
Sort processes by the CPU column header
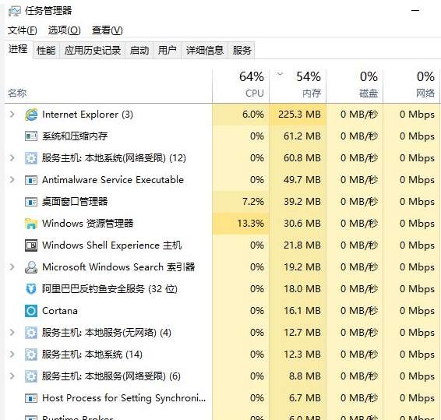click(x=241, y=86)
